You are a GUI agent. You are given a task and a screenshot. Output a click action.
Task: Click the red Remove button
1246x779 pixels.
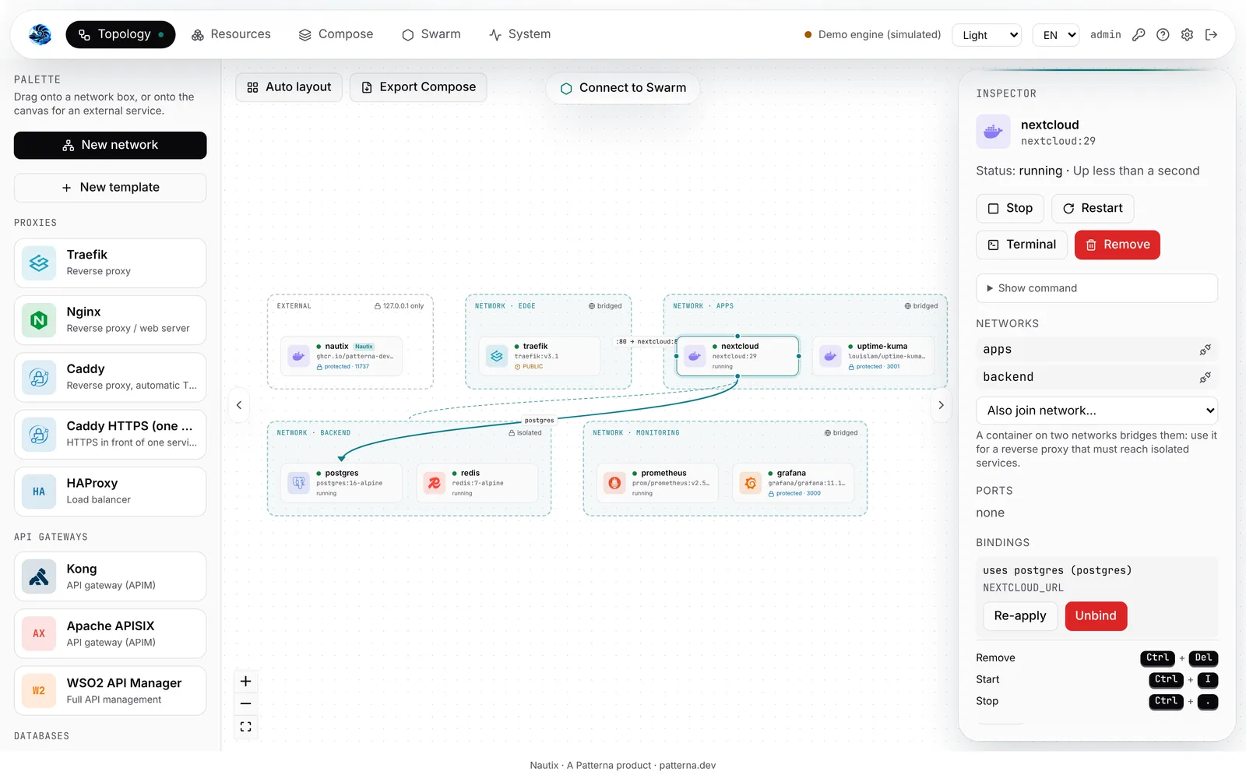tap(1118, 245)
